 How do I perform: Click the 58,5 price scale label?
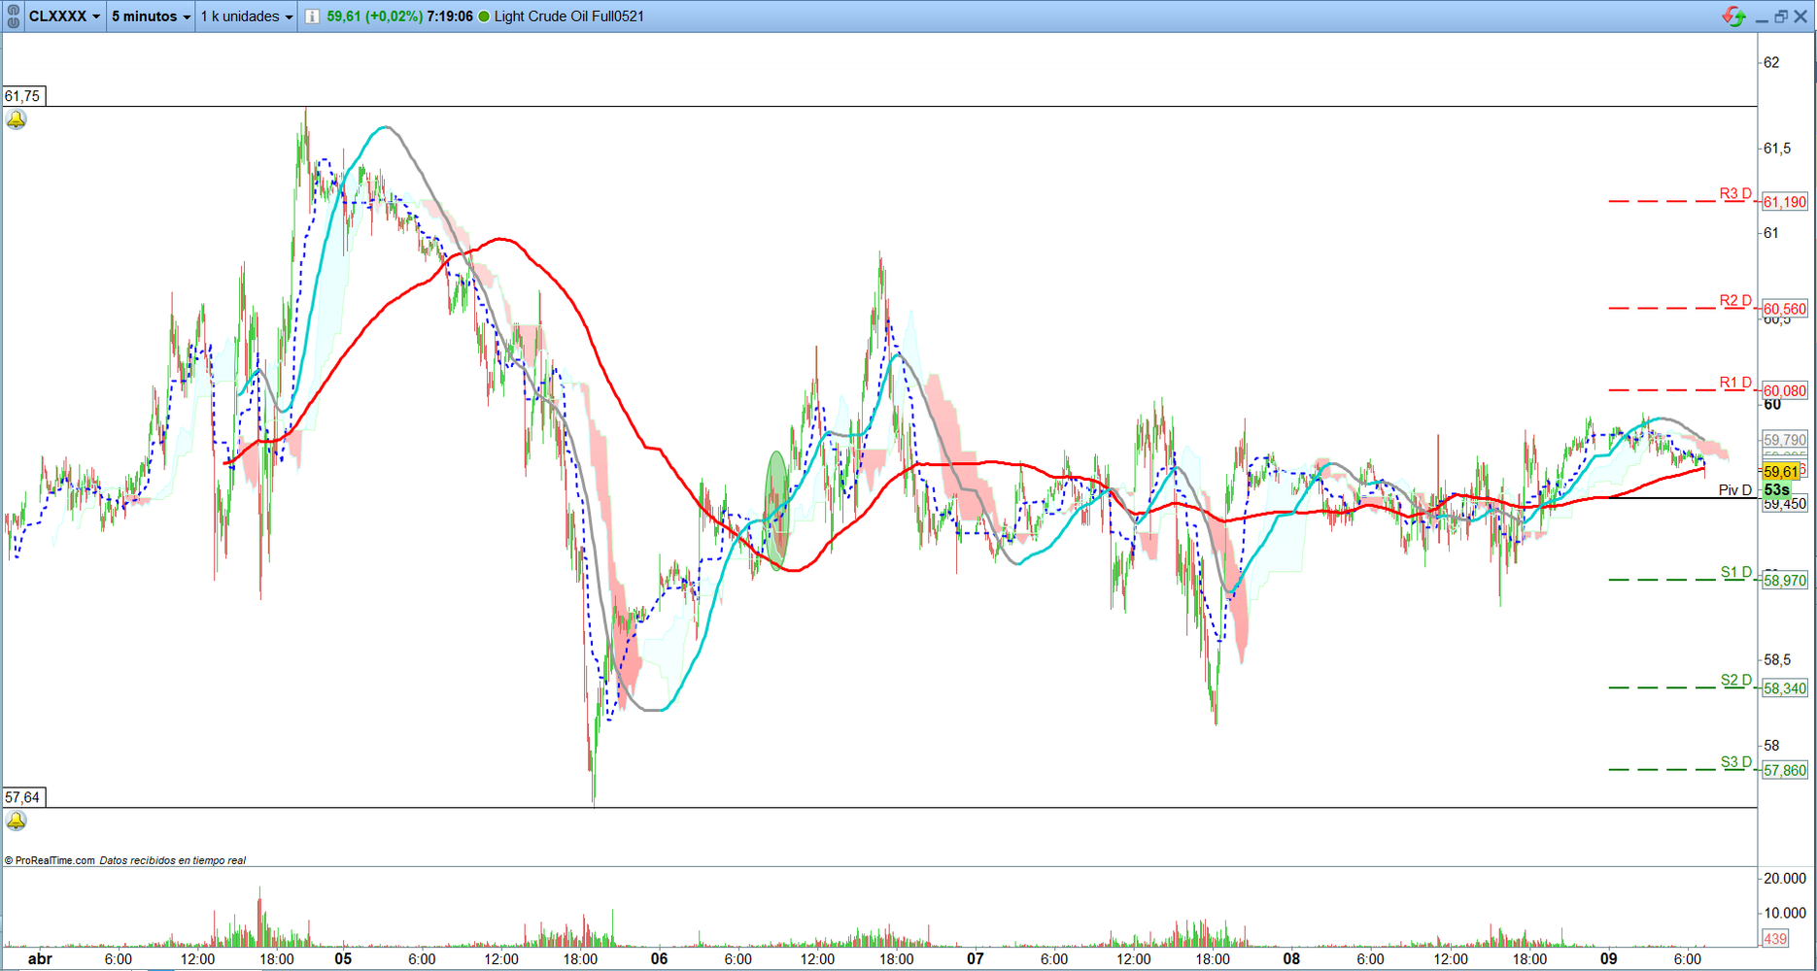point(1778,660)
